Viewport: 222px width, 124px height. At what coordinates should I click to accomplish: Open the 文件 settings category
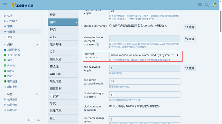[63, 52]
